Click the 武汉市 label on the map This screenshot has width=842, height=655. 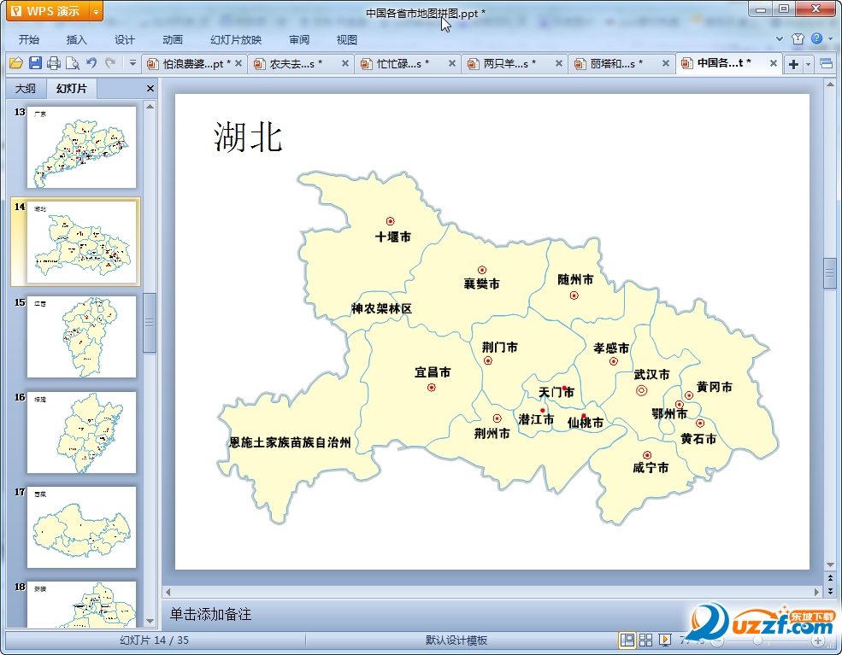tap(651, 374)
